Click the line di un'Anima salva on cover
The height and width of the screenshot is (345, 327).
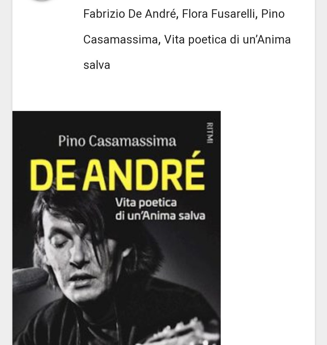(160, 216)
